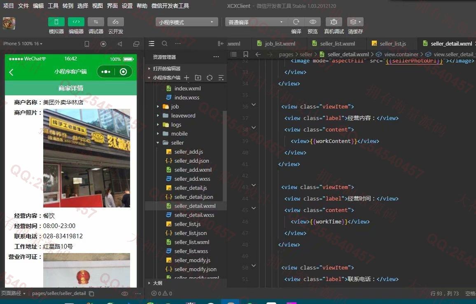Image resolution: width=476 pixels, height=304 pixels.
Task: Switch to the seller_list.js tab
Action: pyautogui.click(x=392, y=44)
